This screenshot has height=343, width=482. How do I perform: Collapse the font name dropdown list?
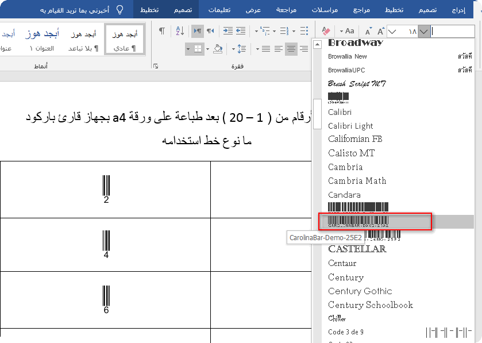pyautogui.click(x=424, y=32)
